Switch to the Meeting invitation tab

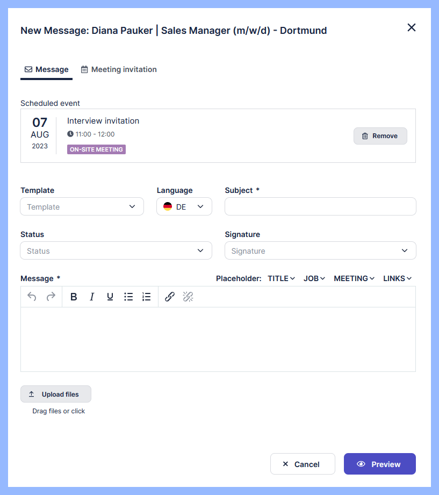pyautogui.click(x=119, y=69)
